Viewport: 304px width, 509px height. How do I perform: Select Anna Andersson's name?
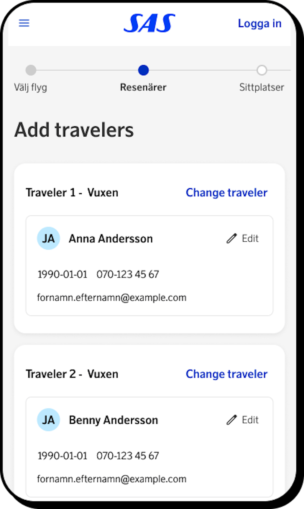click(x=111, y=239)
